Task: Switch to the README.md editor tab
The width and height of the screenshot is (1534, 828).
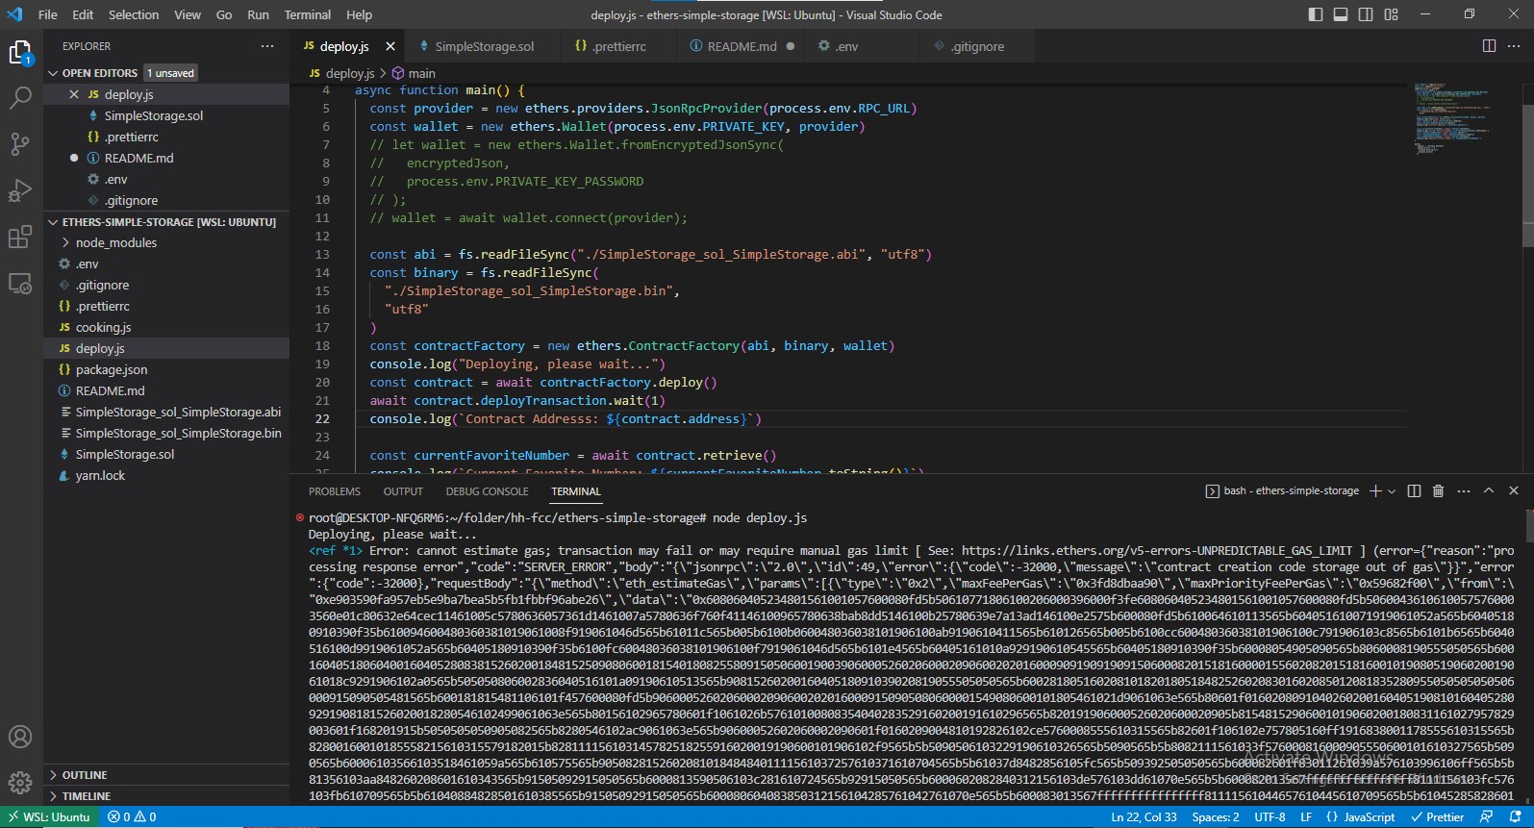Action: pyautogui.click(x=742, y=46)
